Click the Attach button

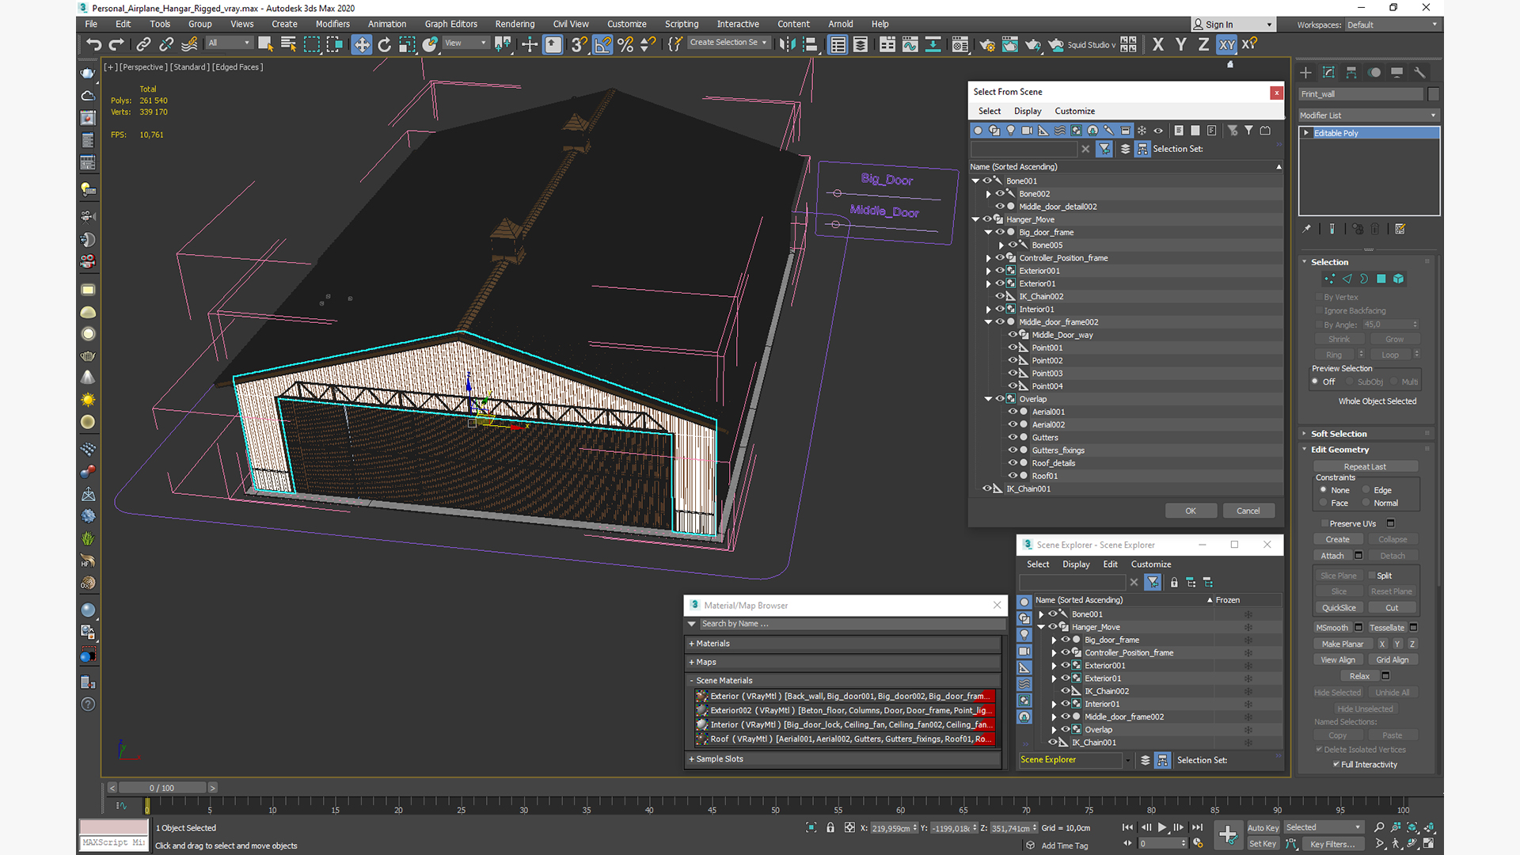click(1332, 556)
